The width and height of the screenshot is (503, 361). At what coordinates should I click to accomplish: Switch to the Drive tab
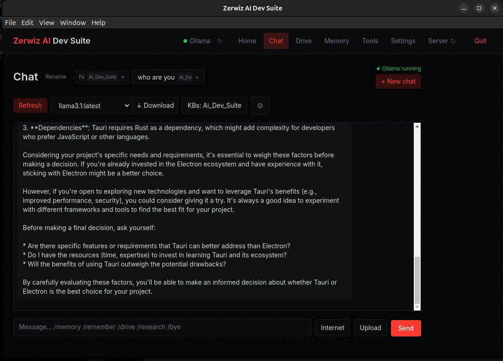304,41
